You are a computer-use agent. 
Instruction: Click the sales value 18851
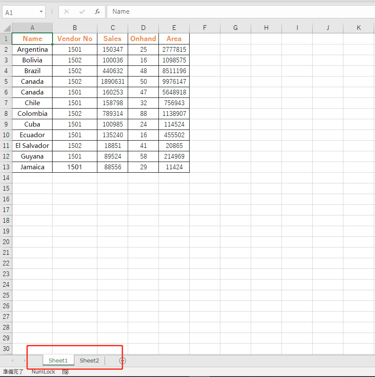click(x=113, y=146)
